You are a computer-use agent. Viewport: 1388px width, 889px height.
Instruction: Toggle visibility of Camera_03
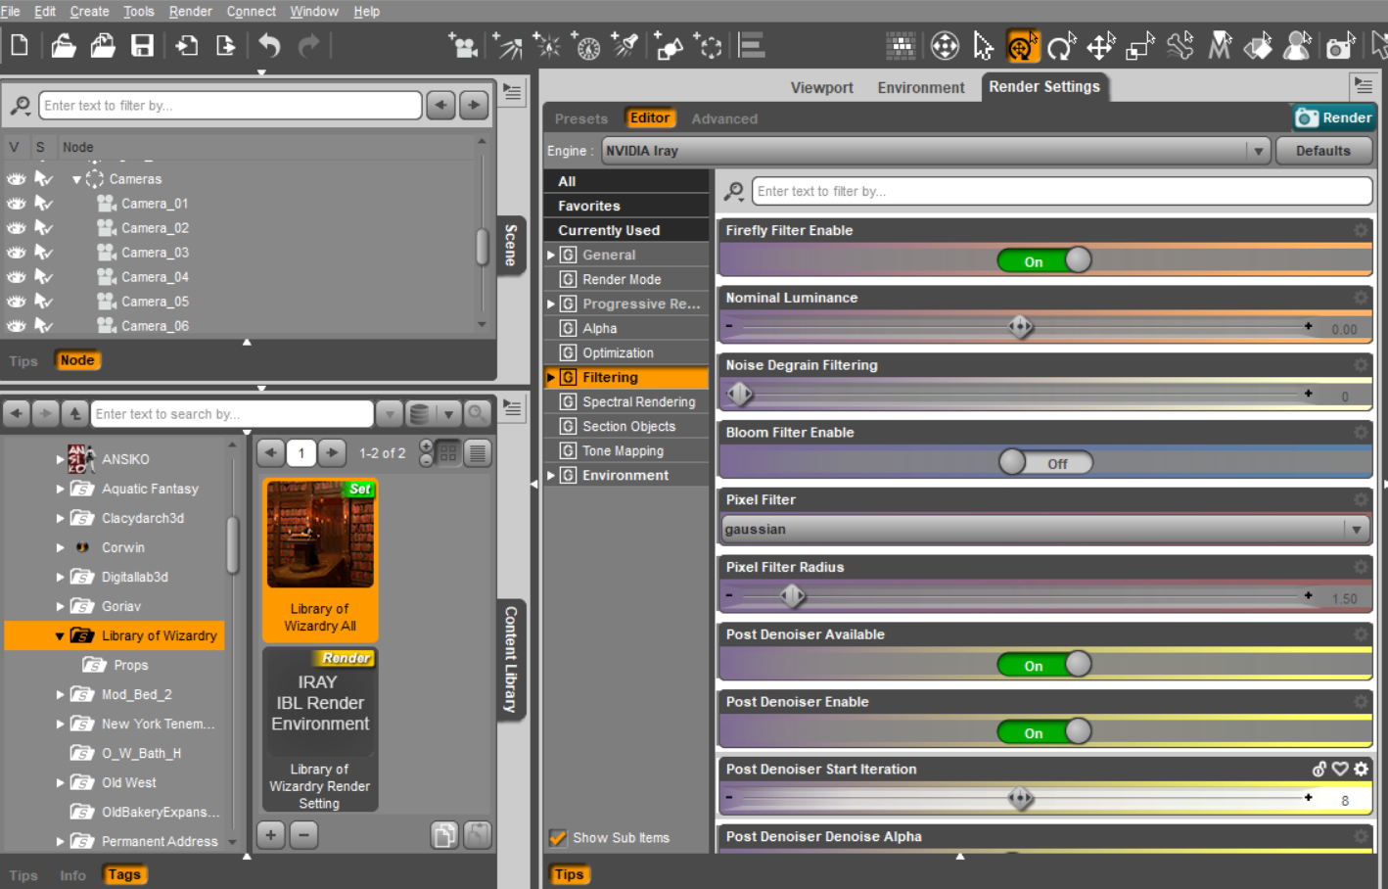17,253
